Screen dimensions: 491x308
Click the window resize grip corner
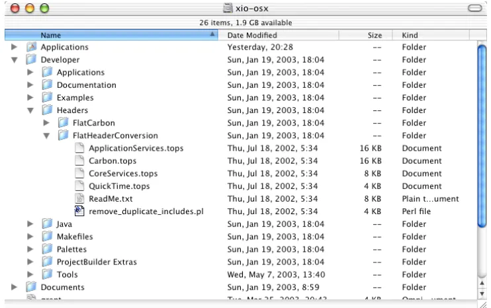482,303
